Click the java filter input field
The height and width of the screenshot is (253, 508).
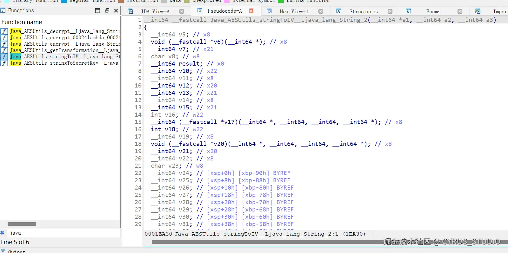tap(63, 233)
